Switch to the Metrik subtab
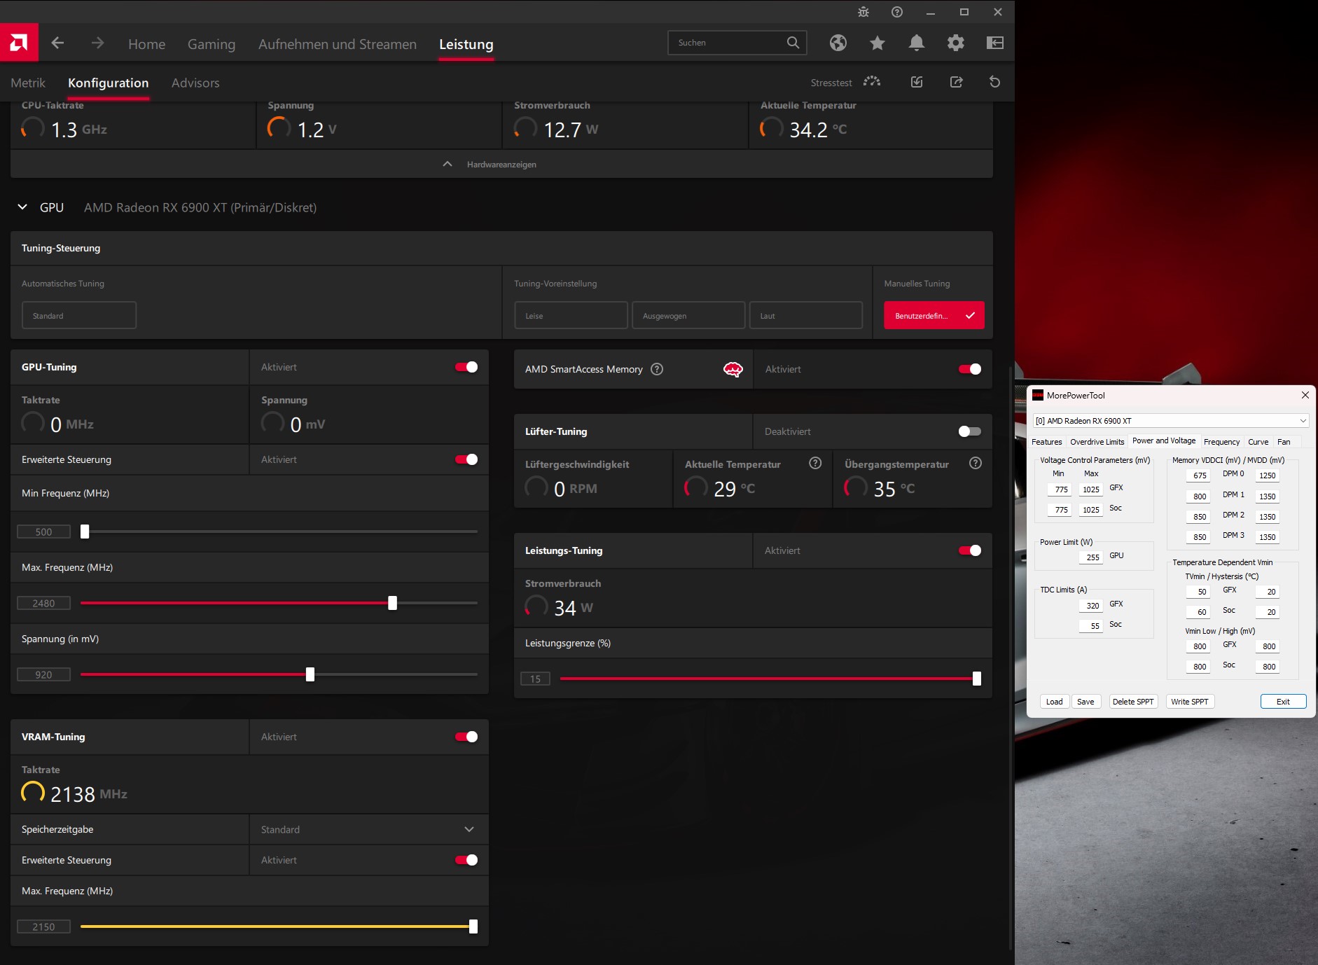 coord(28,83)
